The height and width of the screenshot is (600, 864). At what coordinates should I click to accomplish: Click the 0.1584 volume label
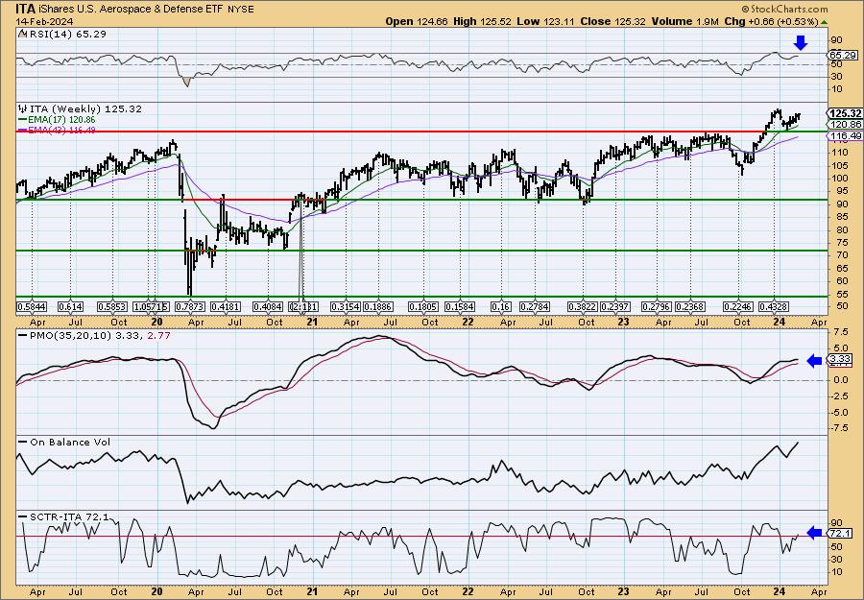coord(460,306)
